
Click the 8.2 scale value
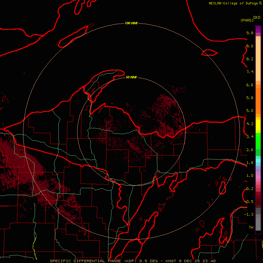tap(250, 59)
